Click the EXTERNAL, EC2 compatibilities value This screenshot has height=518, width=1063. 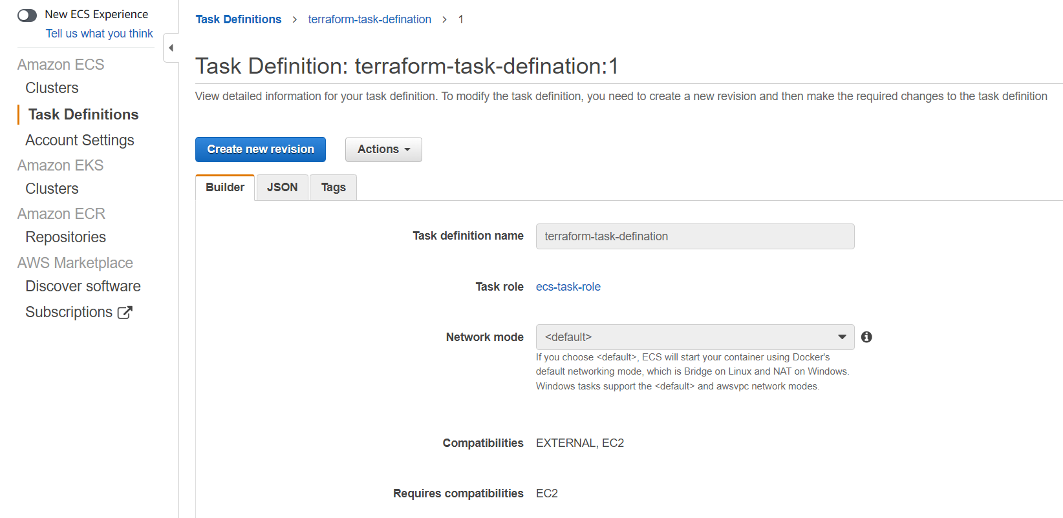[x=580, y=443]
